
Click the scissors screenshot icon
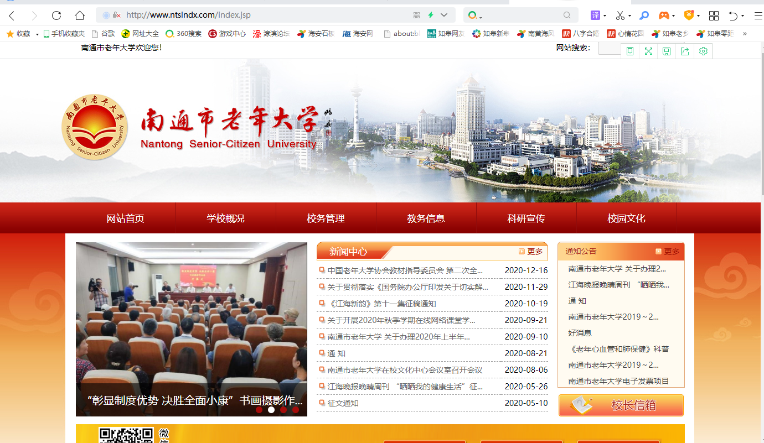620,15
